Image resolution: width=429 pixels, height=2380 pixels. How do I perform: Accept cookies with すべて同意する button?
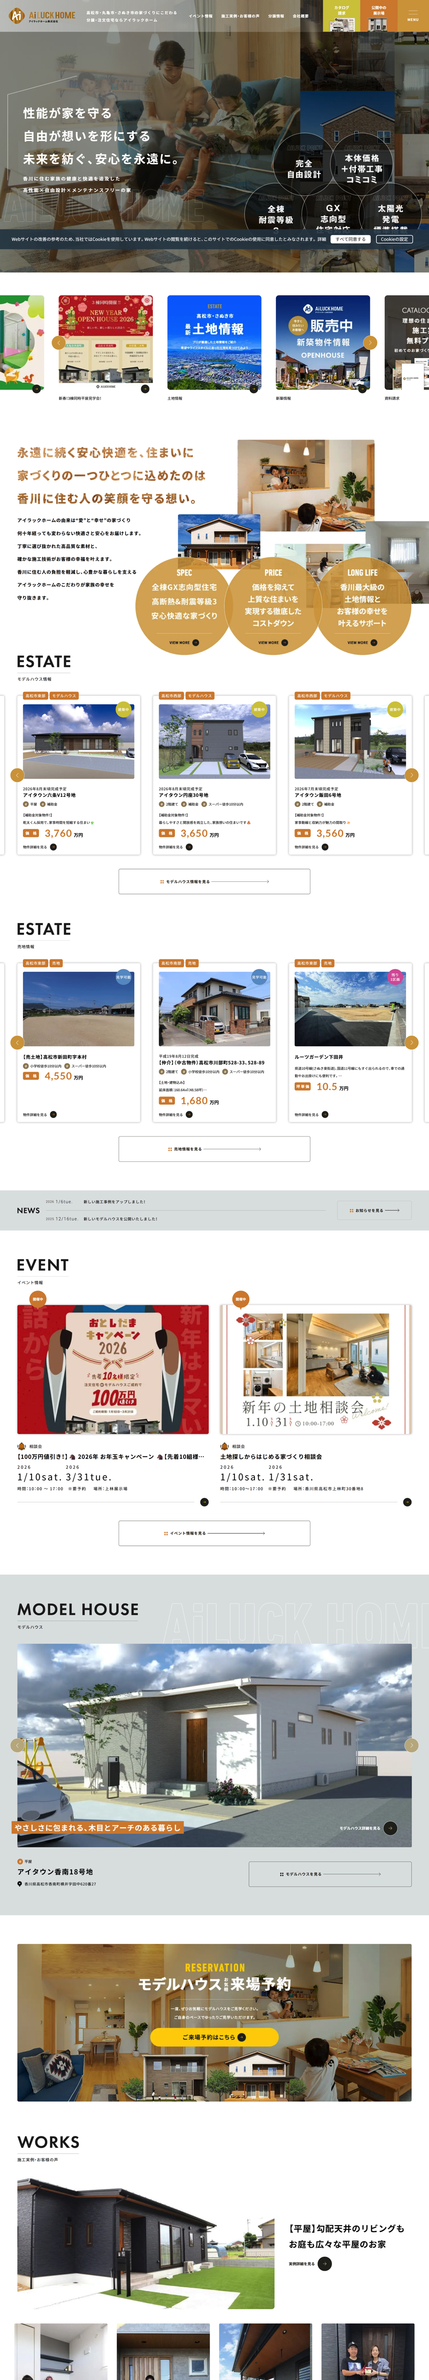click(350, 239)
